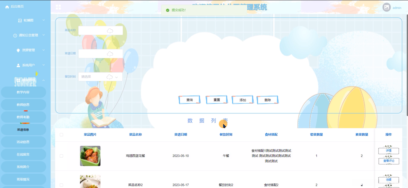Click the 操作 column header
This screenshot has height=188, width=408.
pyautogui.click(x=388, y=135)
